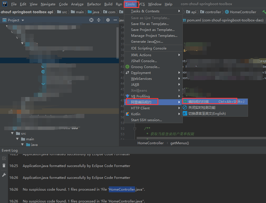Click the main folder icon in tree
This screenshot has height=203, width=266.
coord(23,139)
